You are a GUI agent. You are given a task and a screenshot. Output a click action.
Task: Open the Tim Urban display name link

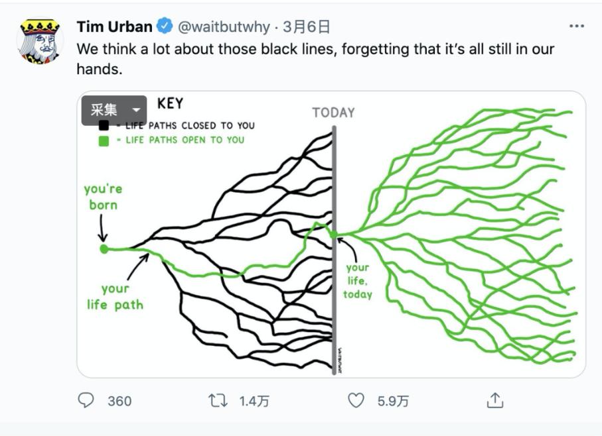tap(114, 27)
